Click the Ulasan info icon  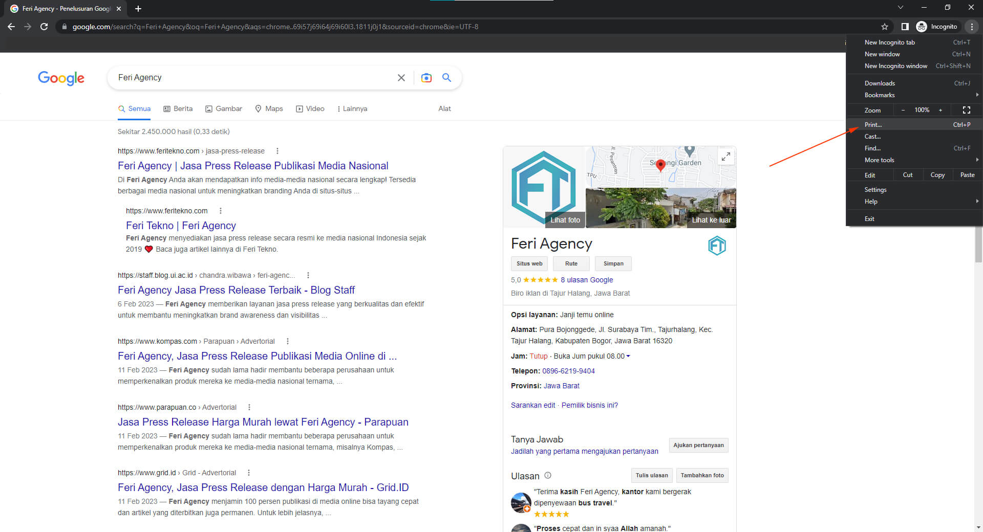tap(548, 475)
